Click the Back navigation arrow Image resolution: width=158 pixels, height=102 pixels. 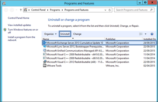click(6, 10)
